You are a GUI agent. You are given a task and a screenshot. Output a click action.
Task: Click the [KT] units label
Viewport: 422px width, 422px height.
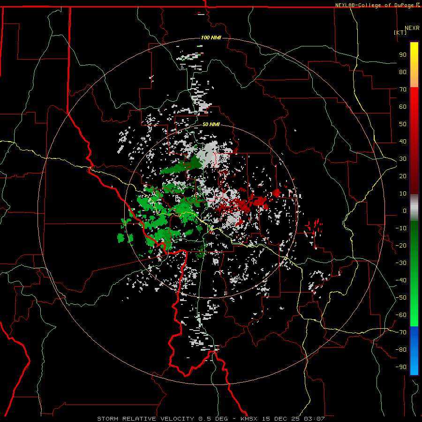pos(400,32)
